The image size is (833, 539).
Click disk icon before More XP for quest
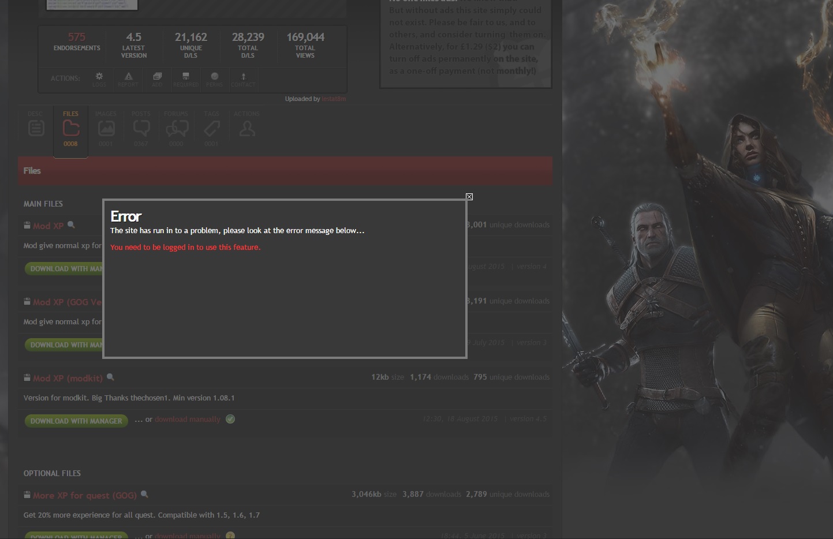(x=27, y=495)
